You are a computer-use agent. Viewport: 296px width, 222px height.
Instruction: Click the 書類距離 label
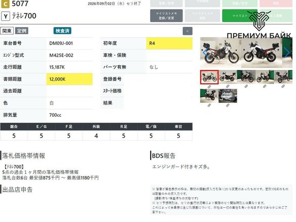click(13, 79)
